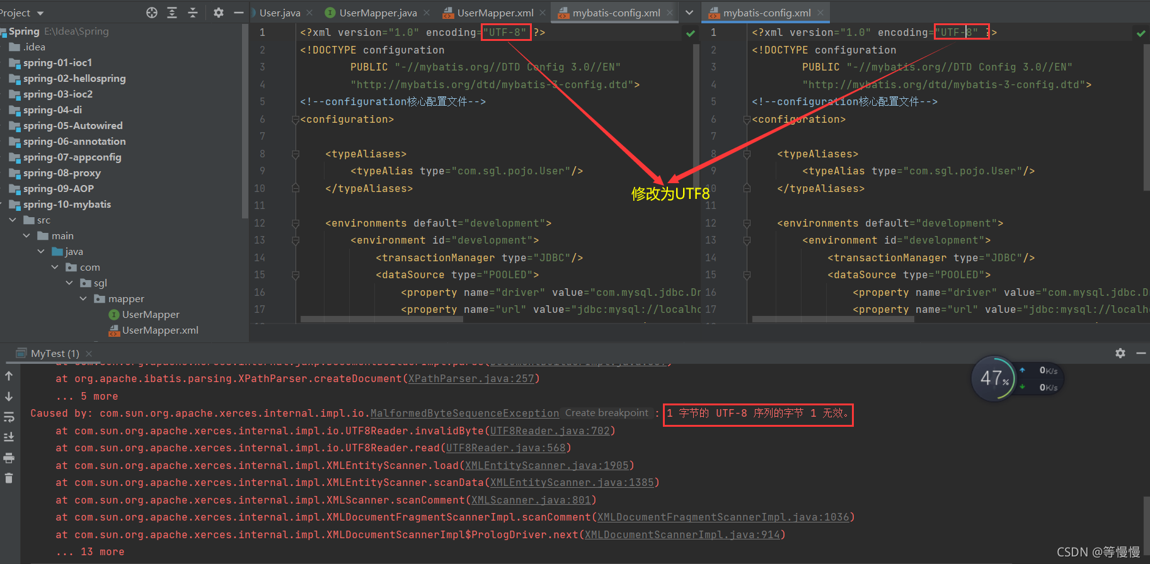Click left editor horizontal scrollbar
The width and height of the screenshot is (1150, 564).
point(382,319)
